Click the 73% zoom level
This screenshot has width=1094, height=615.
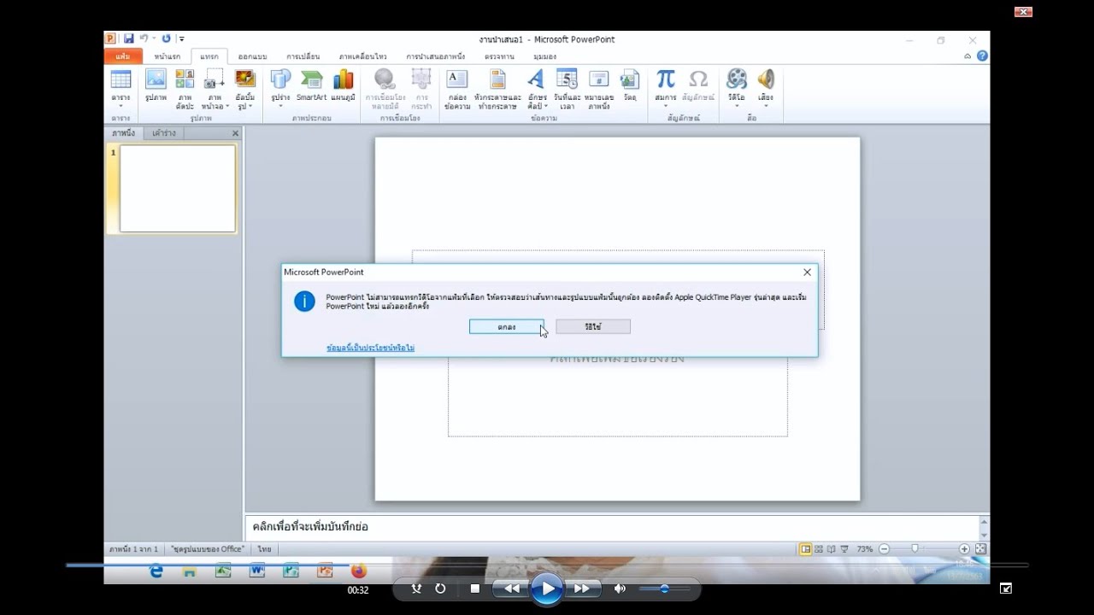(x=864, y=548)
